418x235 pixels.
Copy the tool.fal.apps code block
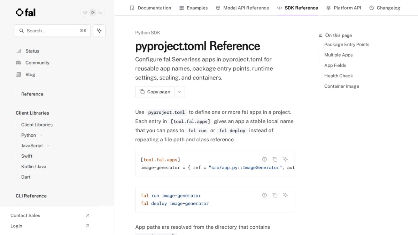tap(275, 159)
